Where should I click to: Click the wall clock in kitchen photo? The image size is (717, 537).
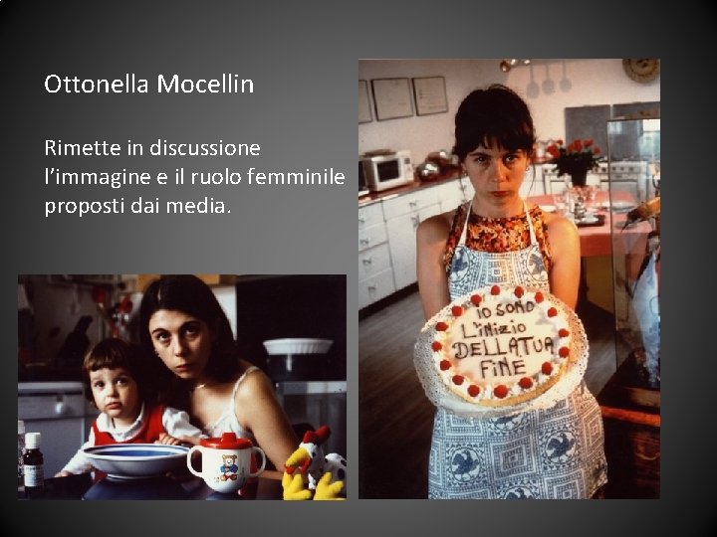pyautogui.click(x=641, y=71)
